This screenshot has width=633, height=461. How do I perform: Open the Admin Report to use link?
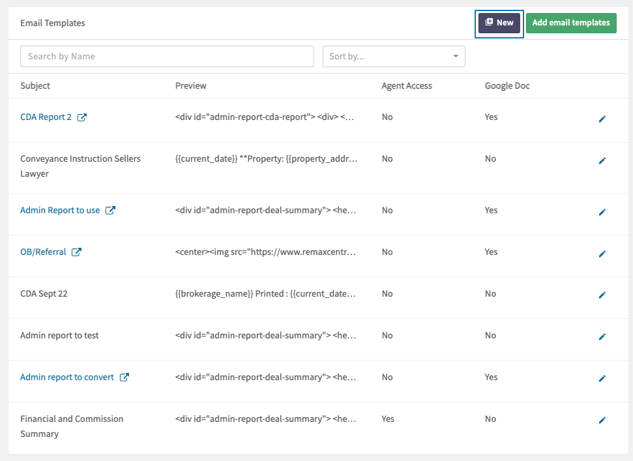(60, 211)
